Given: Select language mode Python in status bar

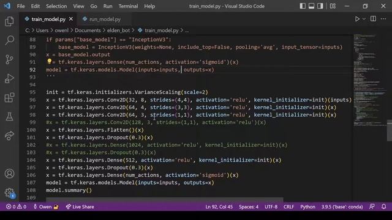Looking at the screenshot, I should 307,207.
